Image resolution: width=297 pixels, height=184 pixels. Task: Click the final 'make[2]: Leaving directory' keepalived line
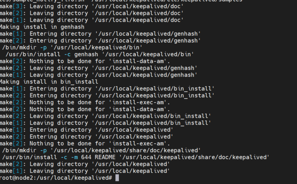click(x=85, y=164)
